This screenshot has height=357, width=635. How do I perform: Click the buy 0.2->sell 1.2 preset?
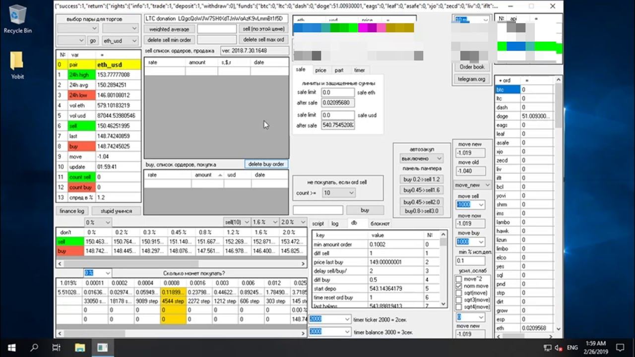click(421, 179)
